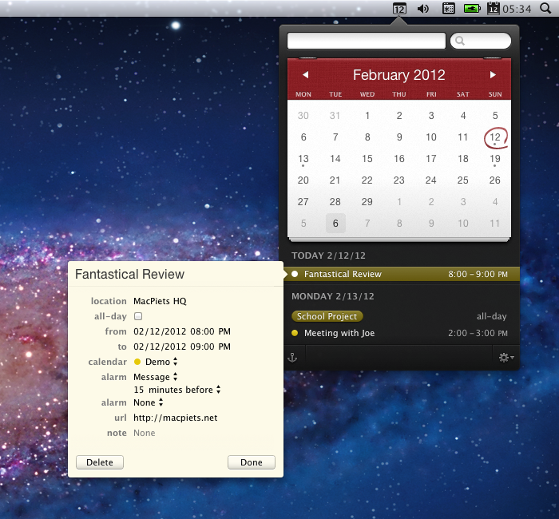
Task: Click the search magnifier in Fantastical search field
Action: 460,41
